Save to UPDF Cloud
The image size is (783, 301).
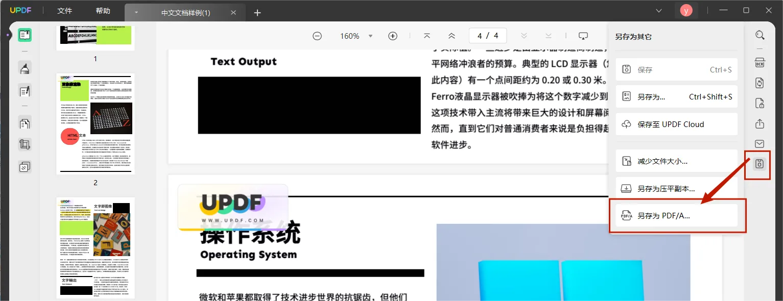tap(676, 124)
